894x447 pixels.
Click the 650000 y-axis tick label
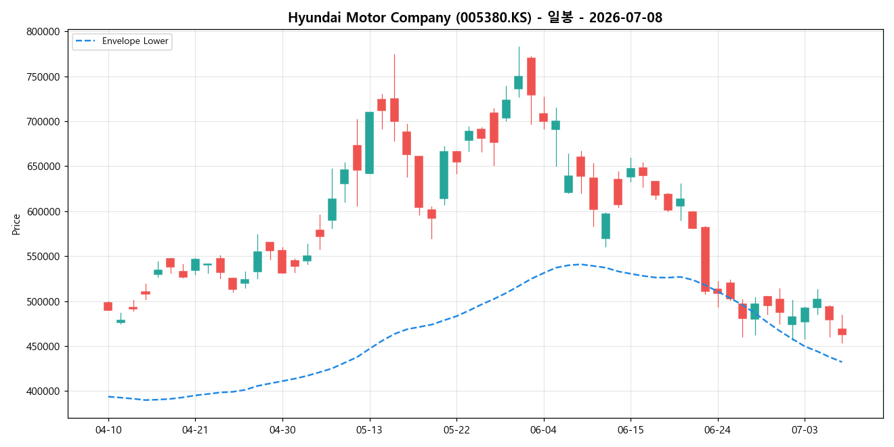tap(43, 167)
